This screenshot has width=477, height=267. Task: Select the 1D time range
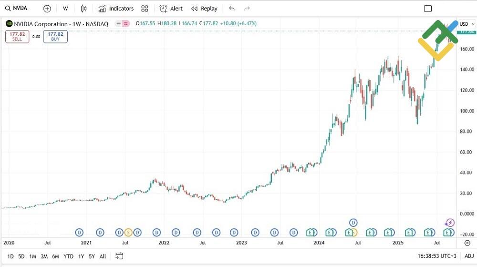(x=10, y=257)
